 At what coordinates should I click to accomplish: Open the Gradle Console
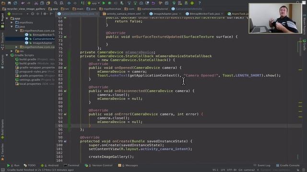[288, 165]
